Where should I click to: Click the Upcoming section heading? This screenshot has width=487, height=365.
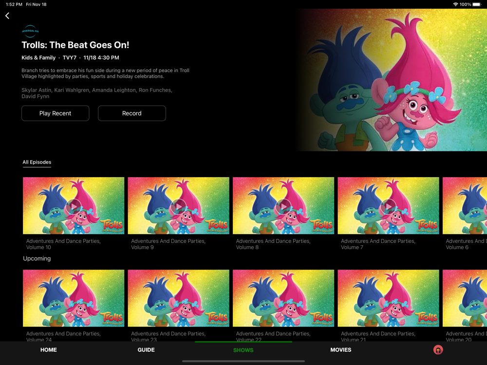click(x=37, y=258)
